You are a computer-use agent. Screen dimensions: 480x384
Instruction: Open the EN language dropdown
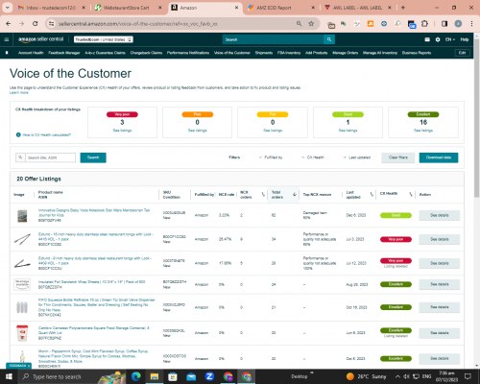click(x=450, y=39)
